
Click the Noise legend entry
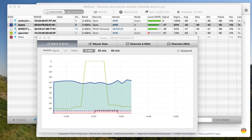(71, 51)
